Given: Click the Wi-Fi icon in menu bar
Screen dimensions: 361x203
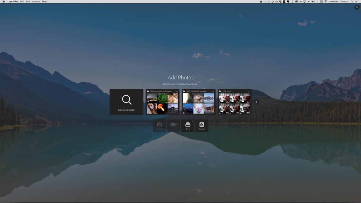Looking at the screenshot, I should (x=326, y=2).
